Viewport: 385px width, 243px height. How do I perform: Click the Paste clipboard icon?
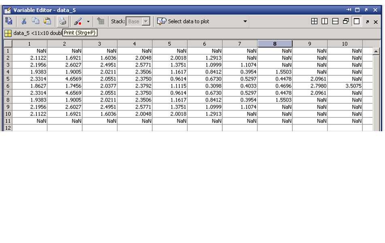coord(47,21)
